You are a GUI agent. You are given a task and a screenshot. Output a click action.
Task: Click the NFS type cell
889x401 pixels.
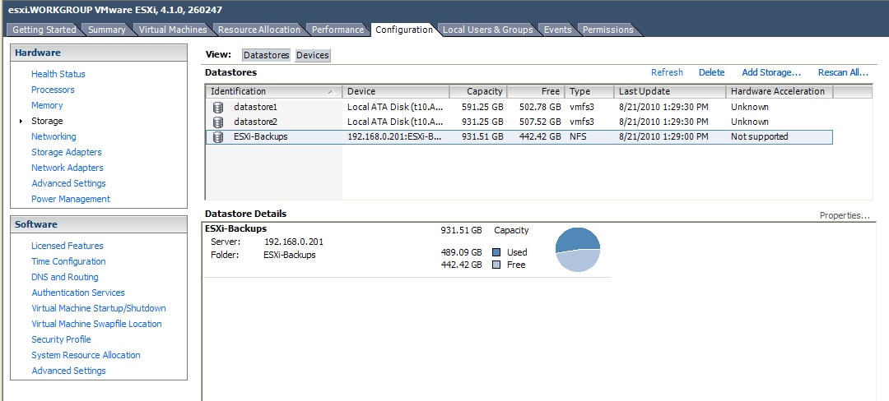[x=579, y=137]
